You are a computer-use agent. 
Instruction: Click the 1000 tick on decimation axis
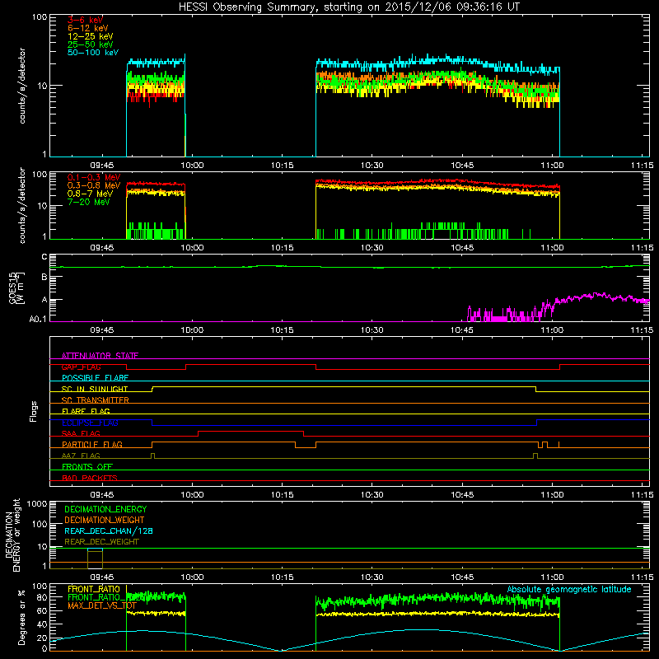click(37, 503)
